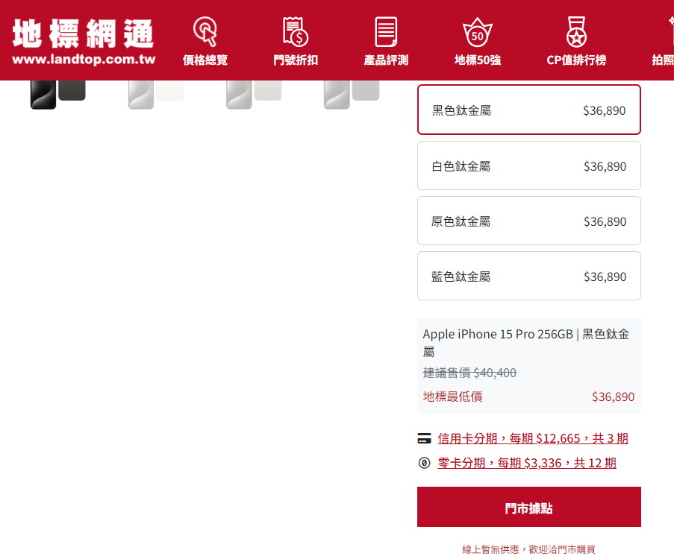
Task: Click the 門號折扣 receipt icon
Action: tap(296, 31)
